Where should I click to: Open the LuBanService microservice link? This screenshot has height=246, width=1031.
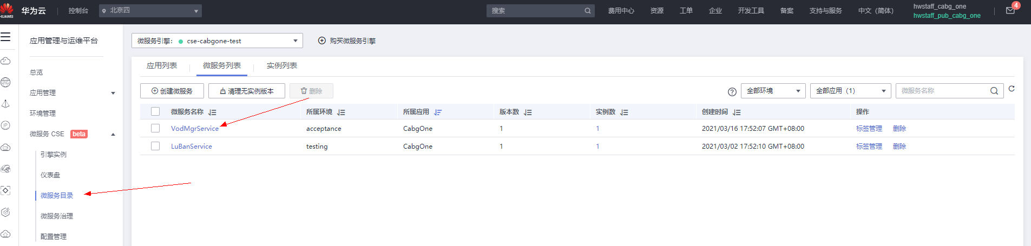pyautogui.click(x=192, y=146)
